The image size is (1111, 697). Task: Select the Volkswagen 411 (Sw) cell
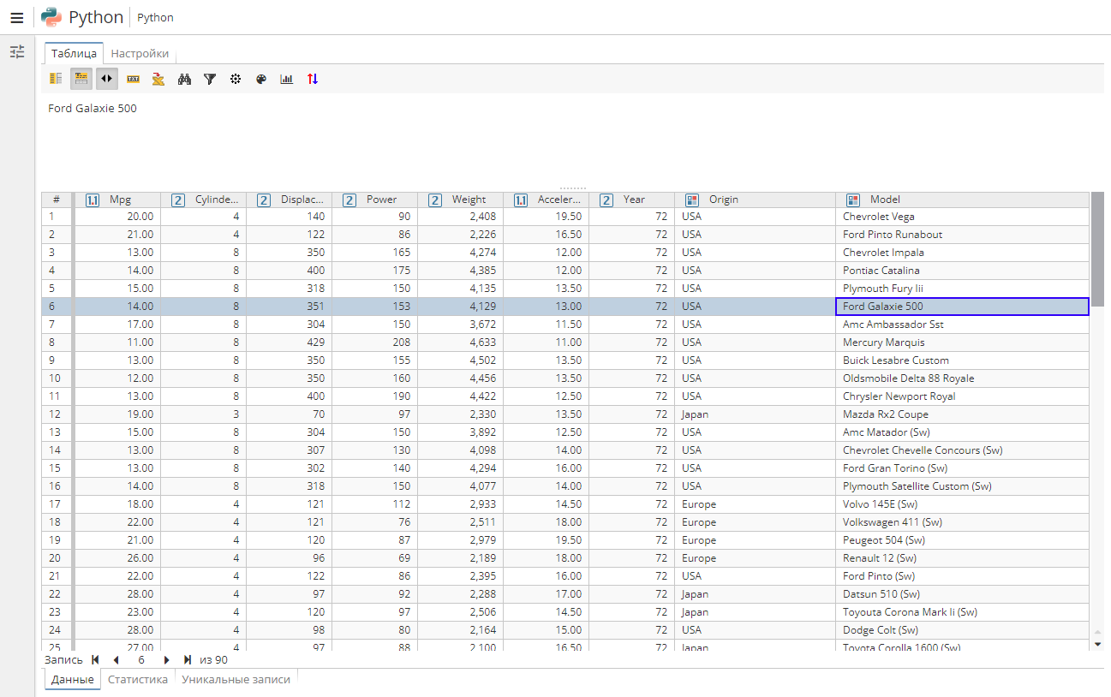pyautogui.click(x=963, y=522)
